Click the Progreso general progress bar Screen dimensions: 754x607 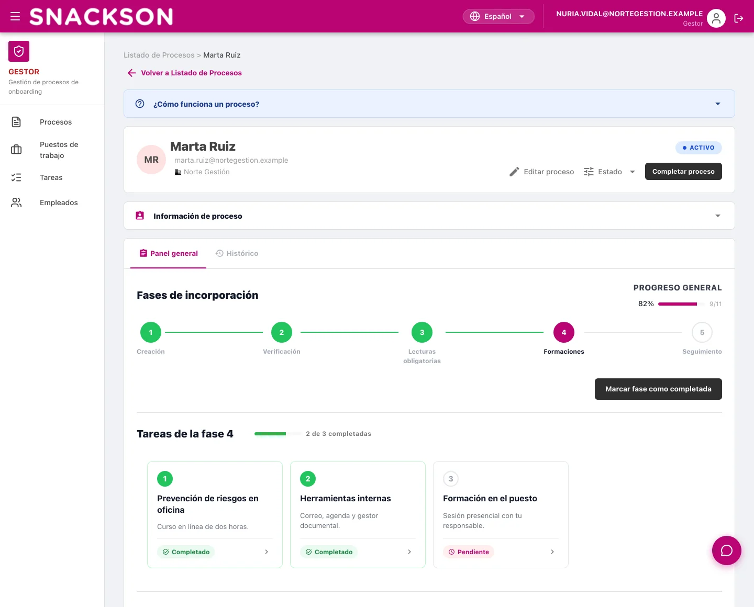[x=681, y=304]
